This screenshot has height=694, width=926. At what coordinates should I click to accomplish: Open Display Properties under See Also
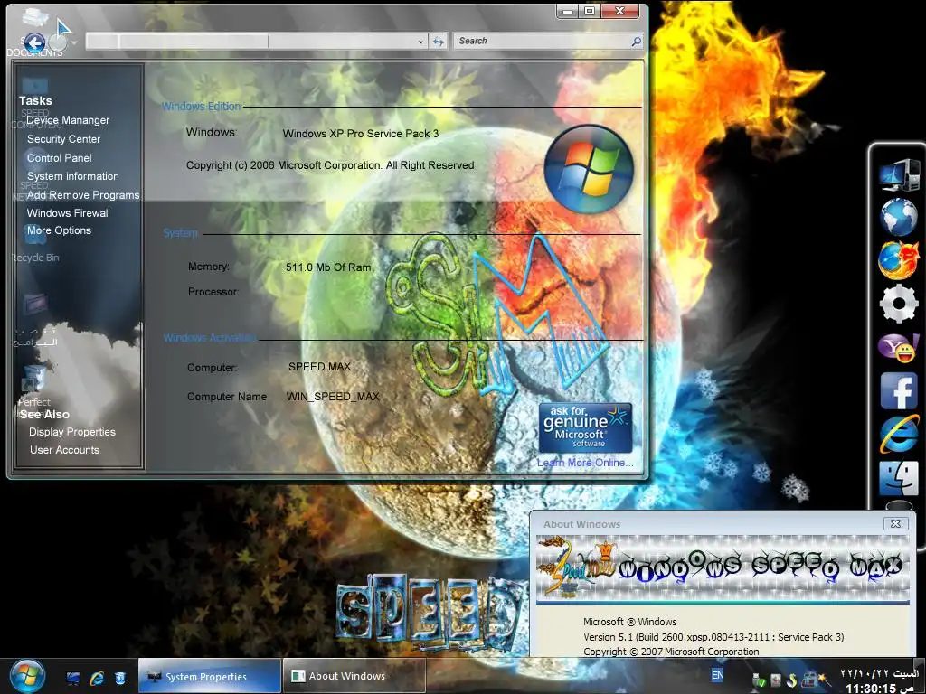pos(72,431)
